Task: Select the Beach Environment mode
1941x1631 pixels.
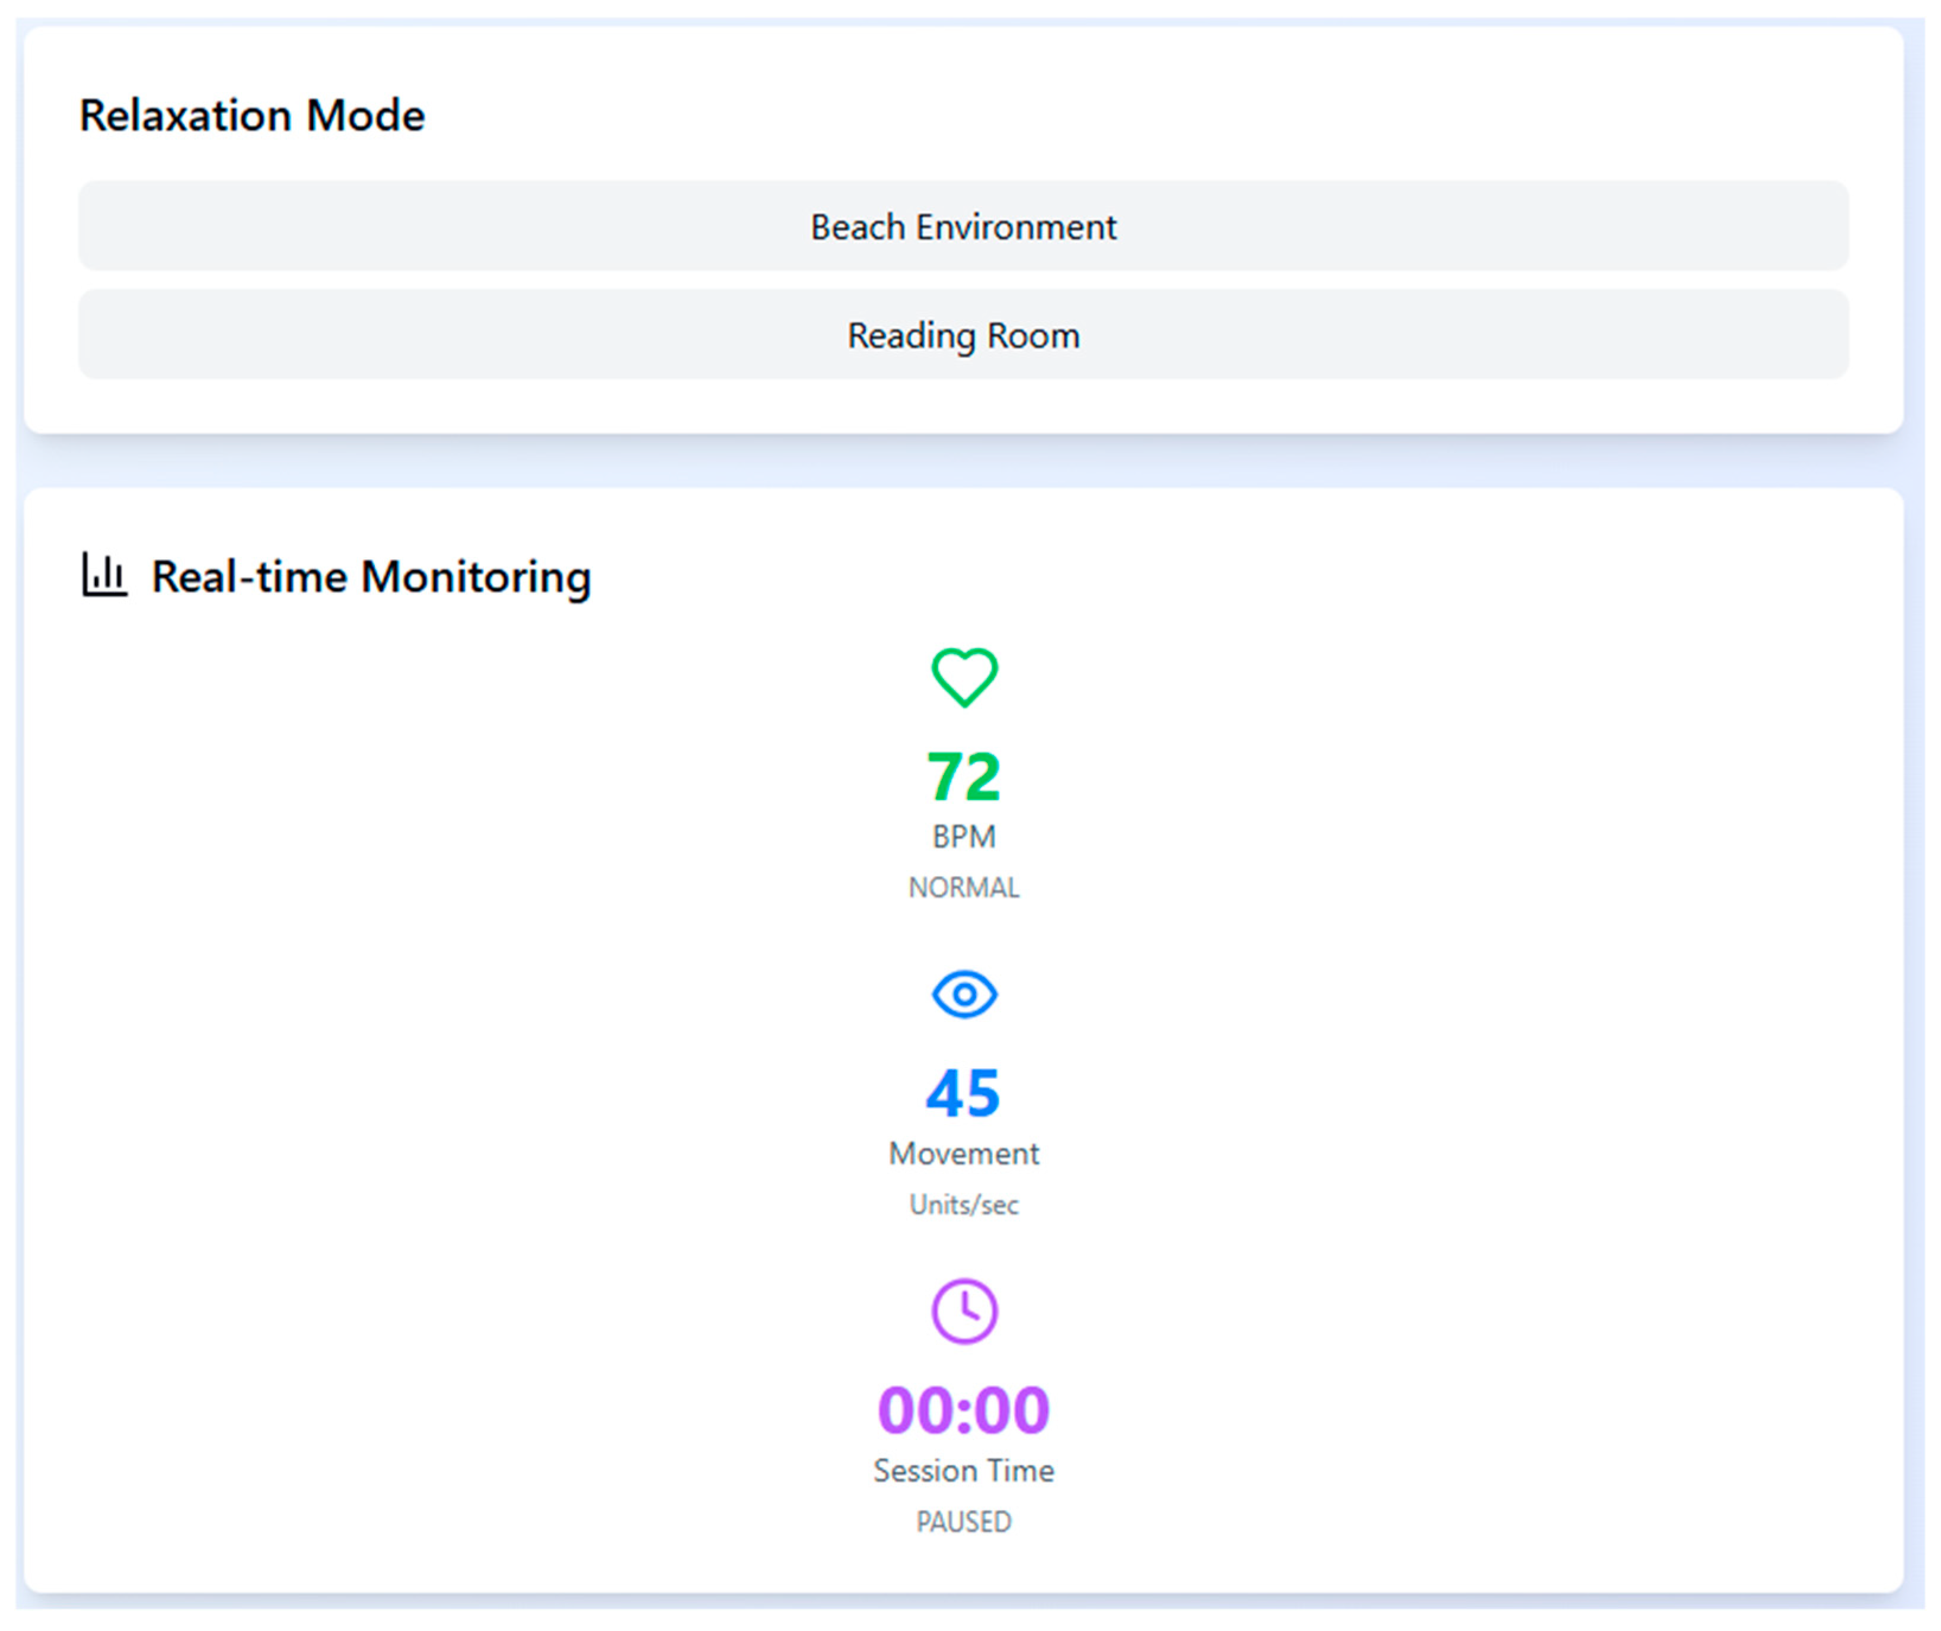Action: [963, 227]
